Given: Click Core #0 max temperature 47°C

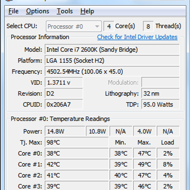Looking at the screenshot, I should click(145, 153).
